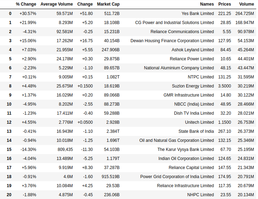Click the "Prices" column header
Viewport: 258px width, 199px height.
(224, 4)
